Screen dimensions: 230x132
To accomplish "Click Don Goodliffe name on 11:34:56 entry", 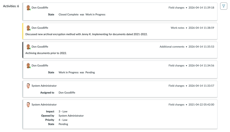I will 40,65.
